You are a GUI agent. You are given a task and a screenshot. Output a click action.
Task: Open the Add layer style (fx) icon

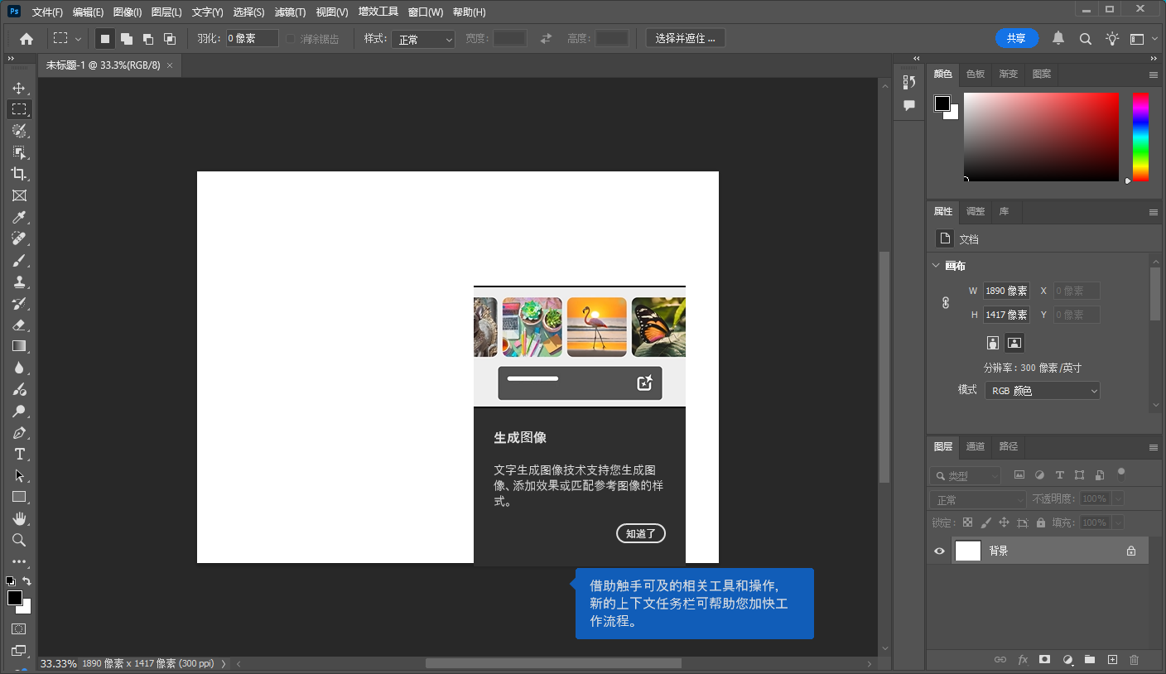[1023, 660]
